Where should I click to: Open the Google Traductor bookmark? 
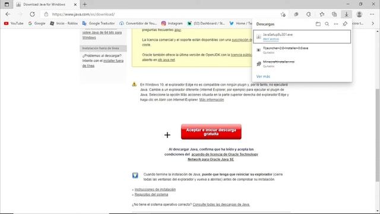[x=99, y=23]
